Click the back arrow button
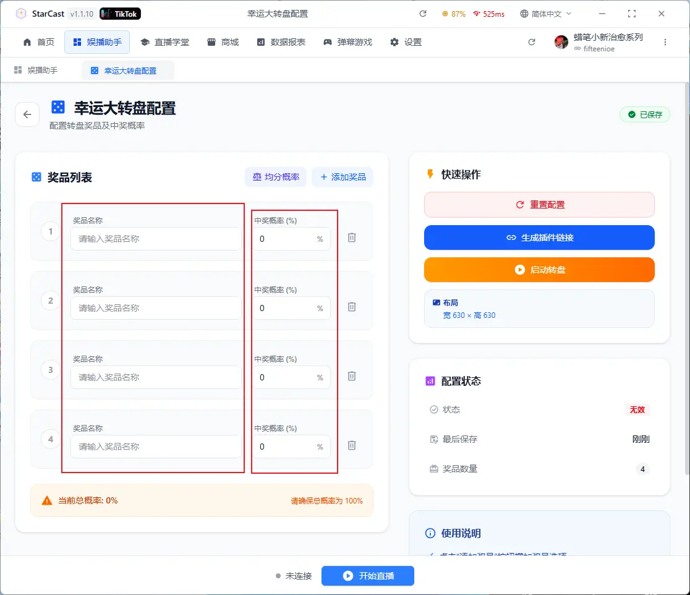Image resolution: width=690 pixels, height=595 pixels. click(x=27, y=114)
